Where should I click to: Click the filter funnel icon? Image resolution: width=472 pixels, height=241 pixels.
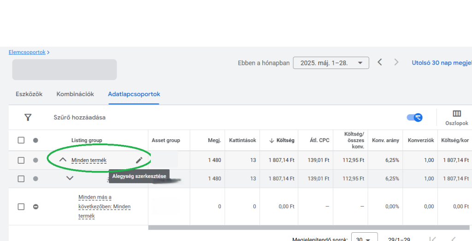pyautogui.click(x=28, y=118)
